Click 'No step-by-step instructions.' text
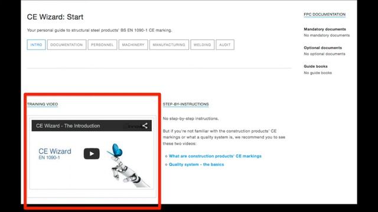Image resolution: width=378 pixels, height=212 pixels. pyautogui.click(x=191, y=118)
